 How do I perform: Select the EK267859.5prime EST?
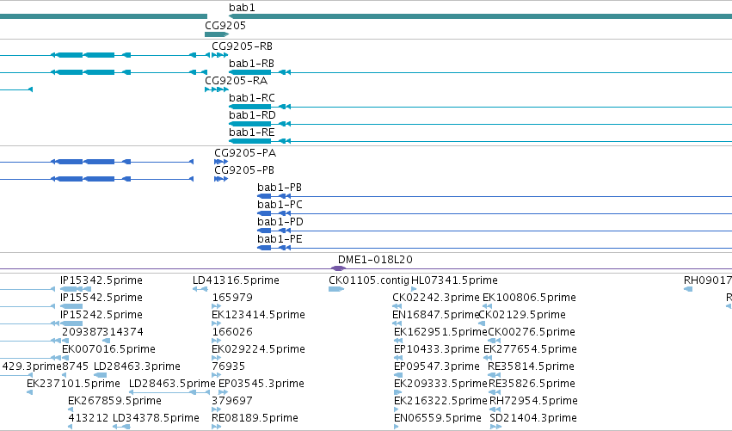pos(115,402)
